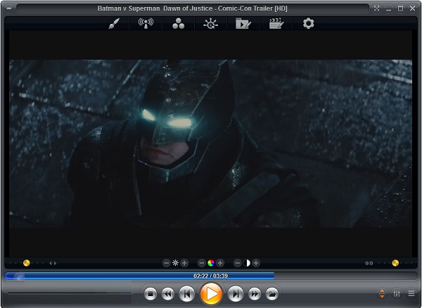
Task: Increase contrast with plus beside half-circle icon
Action: (x=256, y=263)
